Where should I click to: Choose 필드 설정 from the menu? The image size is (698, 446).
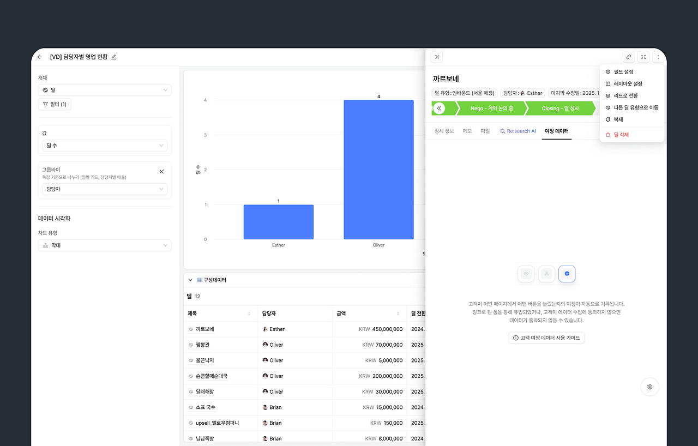[632, 72]
